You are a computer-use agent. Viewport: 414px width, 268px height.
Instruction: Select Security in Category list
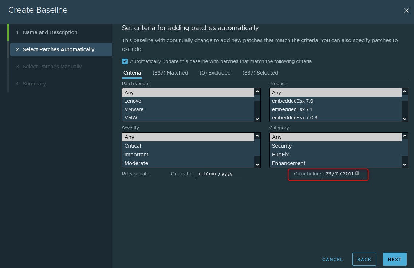coord(282,146)
